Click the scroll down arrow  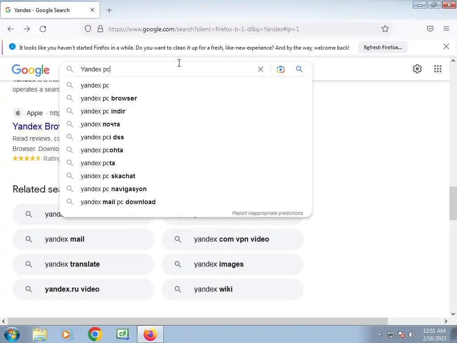click(453, 314)
